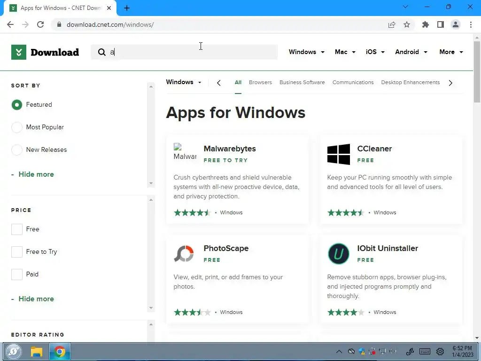
Task: Show the next categories with the right chevron
Action: tap(450, 83)
